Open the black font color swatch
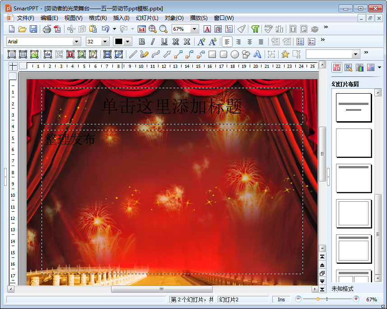Image resolution: width=387 pixels, height=309 pixels. pos(119,42)
